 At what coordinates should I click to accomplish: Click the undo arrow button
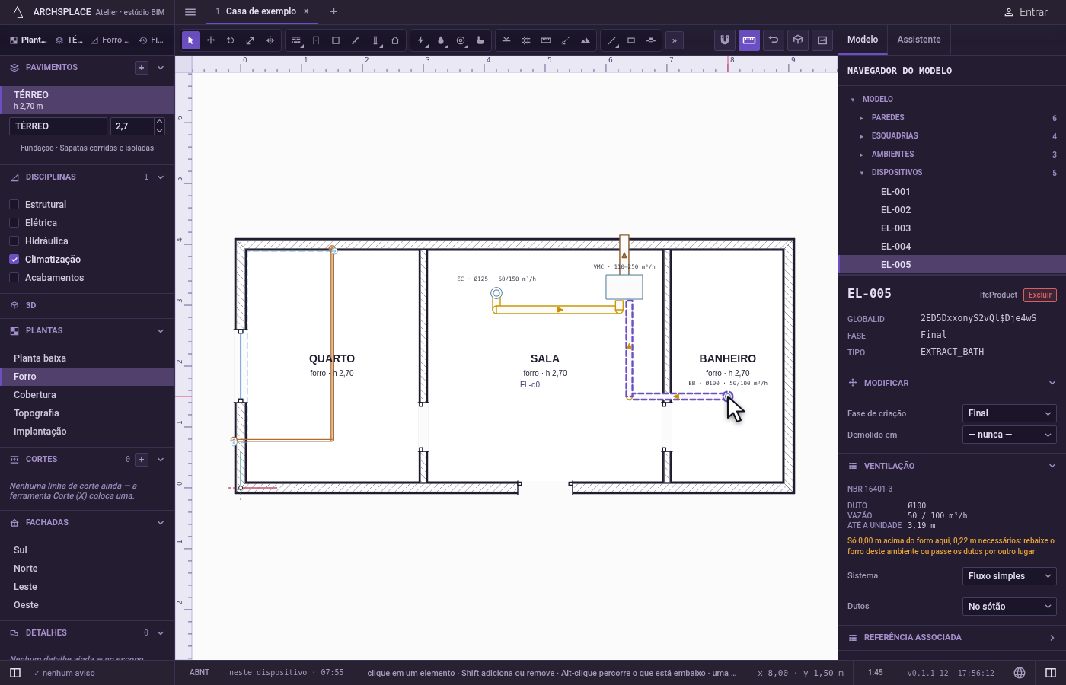[x=774, y=40]
